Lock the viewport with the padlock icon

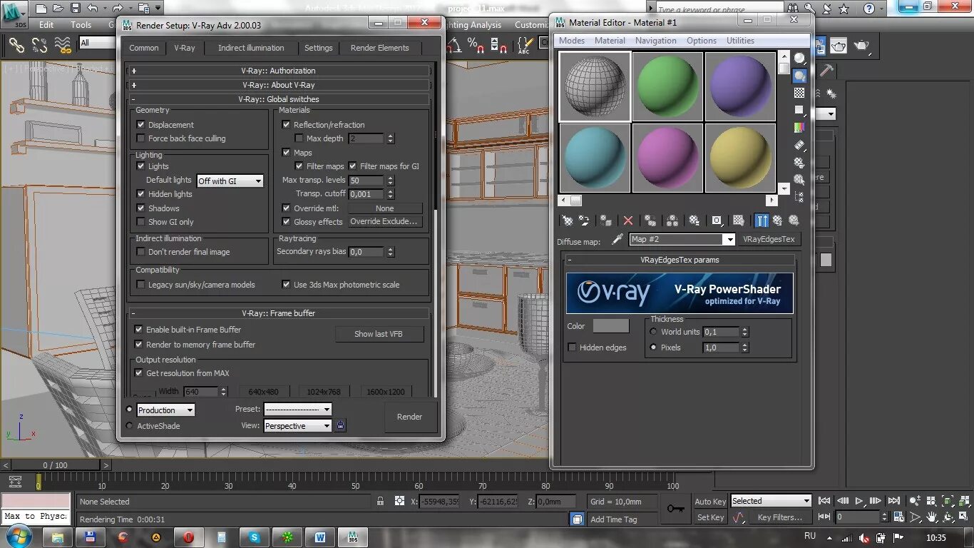[x=341, y=425]
